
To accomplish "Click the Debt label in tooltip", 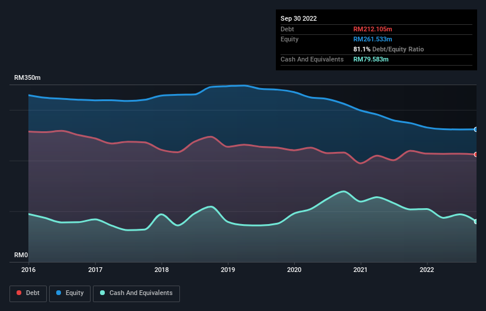I will pyautogui.click(x=287, y=29).
